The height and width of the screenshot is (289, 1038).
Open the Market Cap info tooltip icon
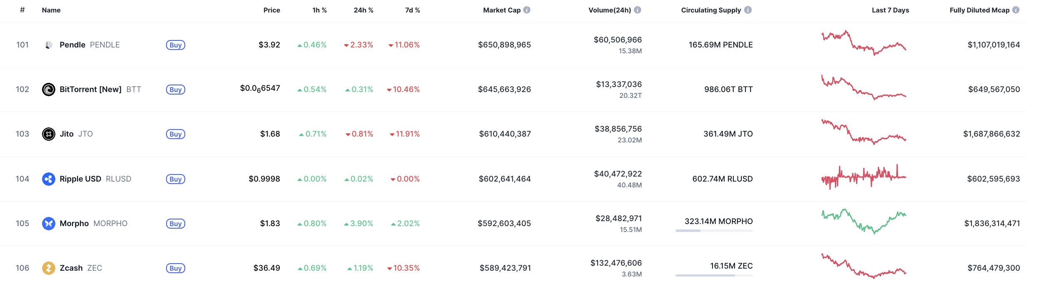pyautogui.click(x=527, y=10)
